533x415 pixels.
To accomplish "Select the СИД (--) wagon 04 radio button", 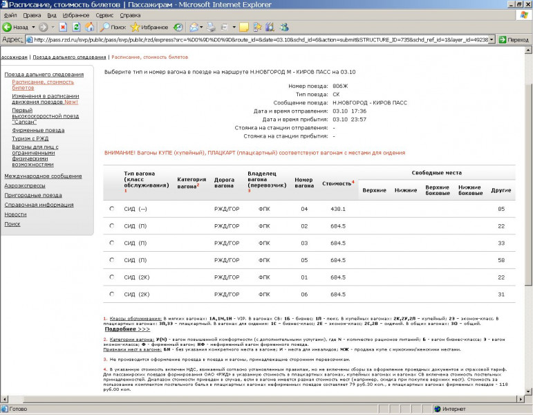I will [112, 208].
